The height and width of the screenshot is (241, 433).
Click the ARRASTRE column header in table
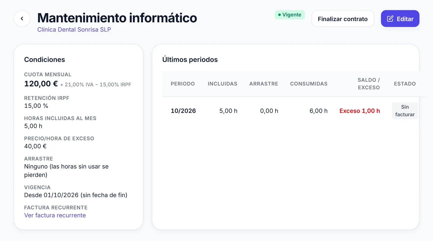264,84
